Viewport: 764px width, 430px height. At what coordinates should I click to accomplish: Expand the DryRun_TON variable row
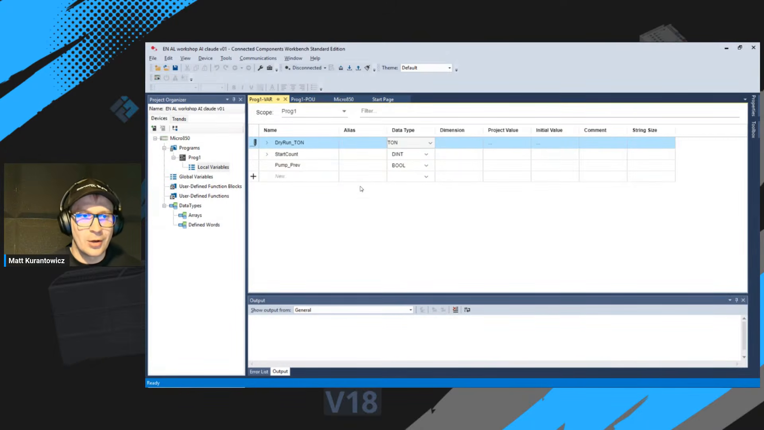pos(267,143)
